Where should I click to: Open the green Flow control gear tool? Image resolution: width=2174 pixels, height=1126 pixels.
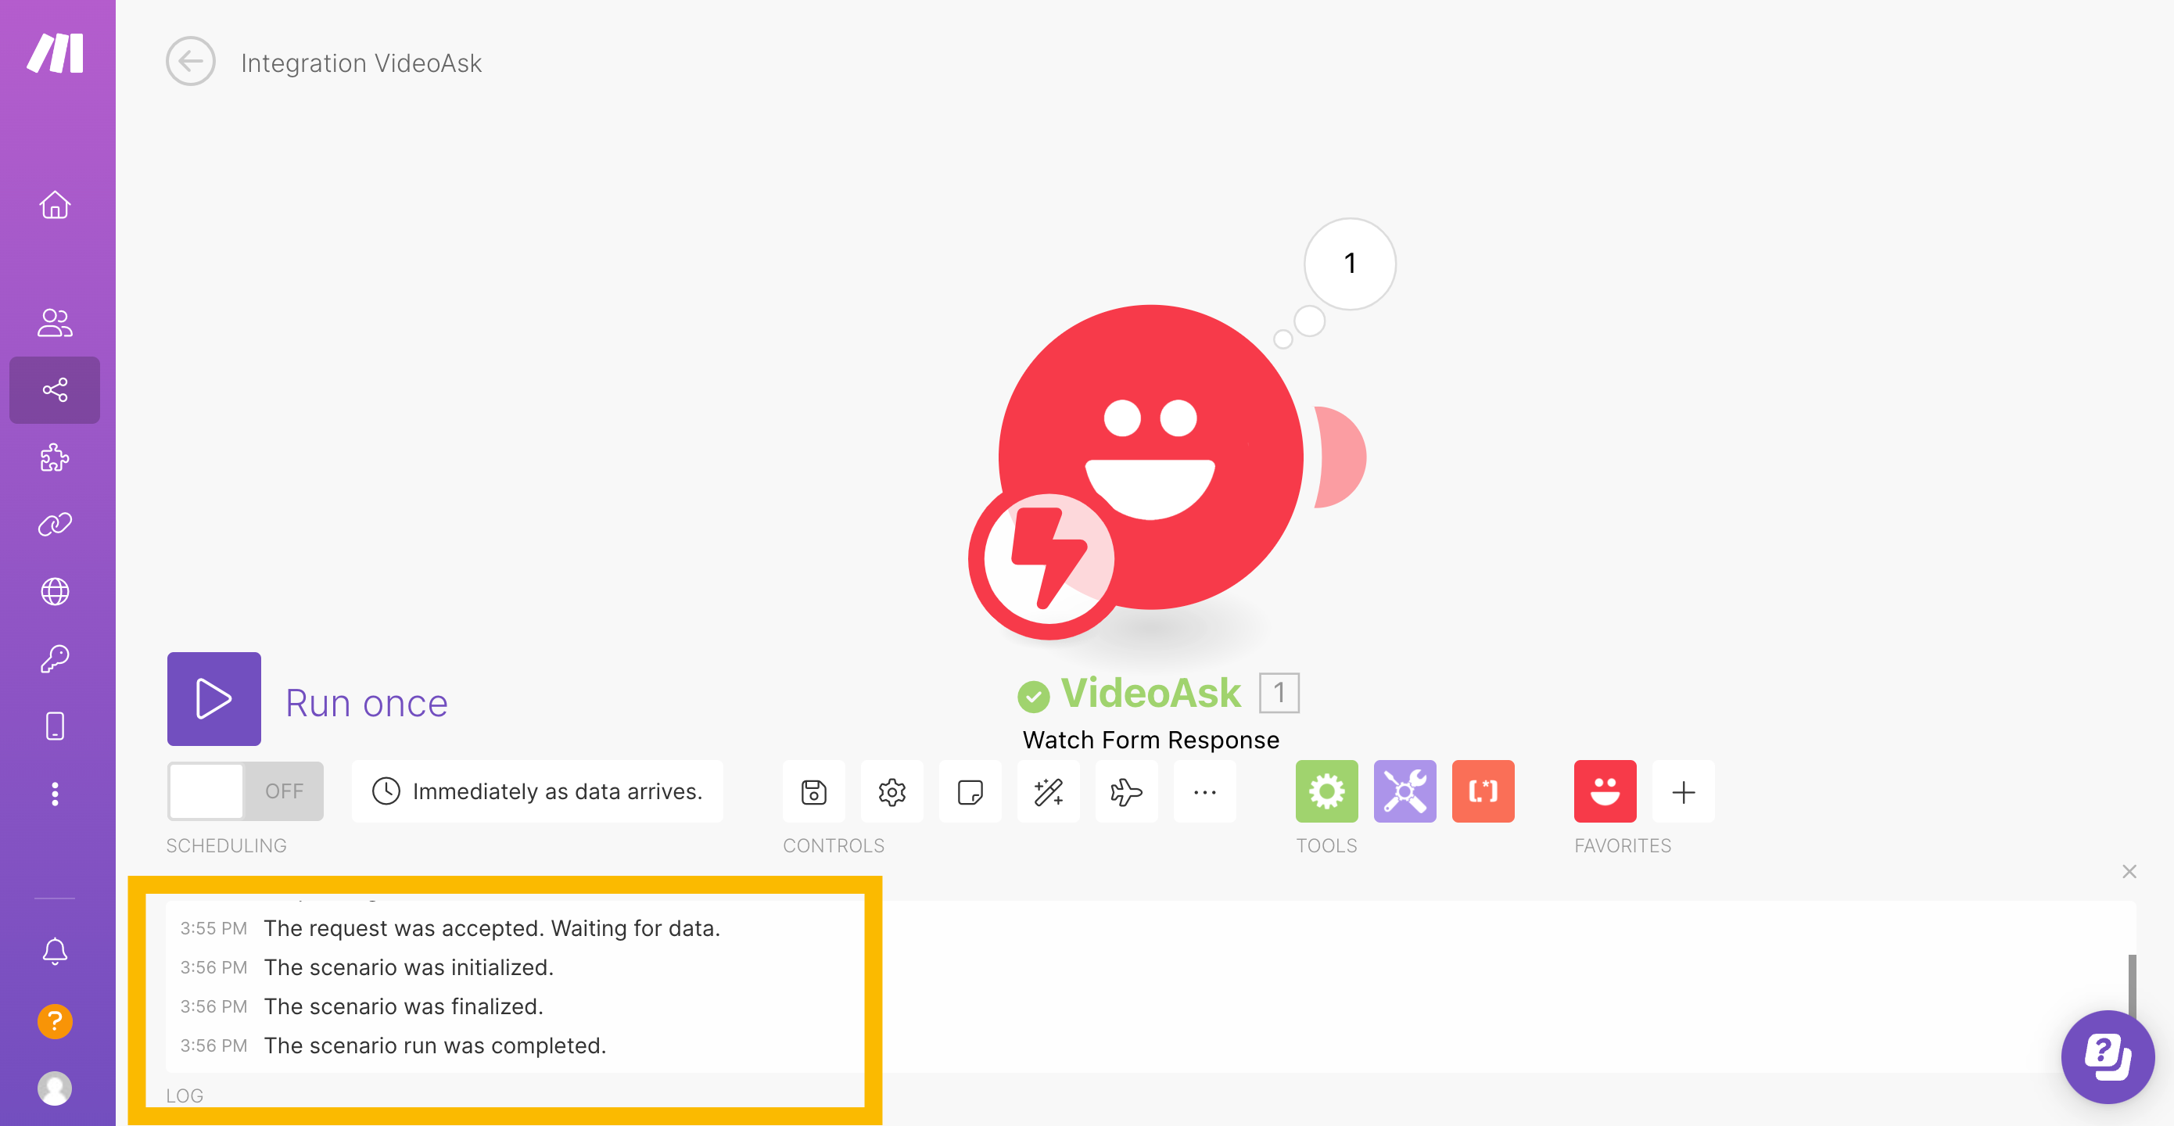pos(1326,792)
